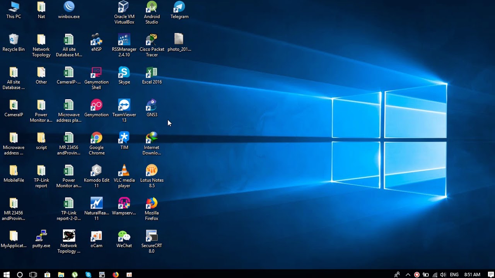Select the CameraIP-... Excel file

coord(69,76)
